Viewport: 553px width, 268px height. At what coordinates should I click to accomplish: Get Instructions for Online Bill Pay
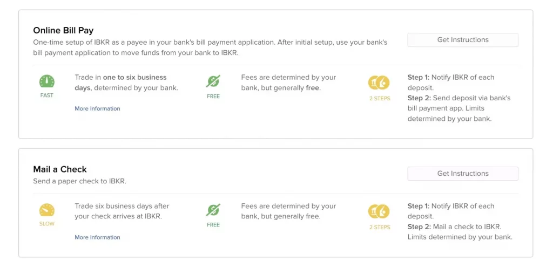462,40
